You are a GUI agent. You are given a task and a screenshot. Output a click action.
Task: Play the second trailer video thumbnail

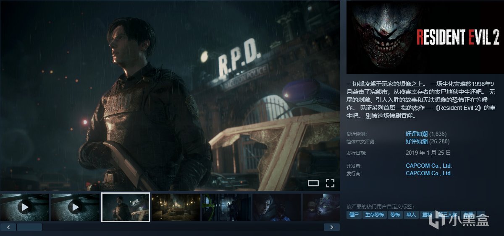coord(75,207)
